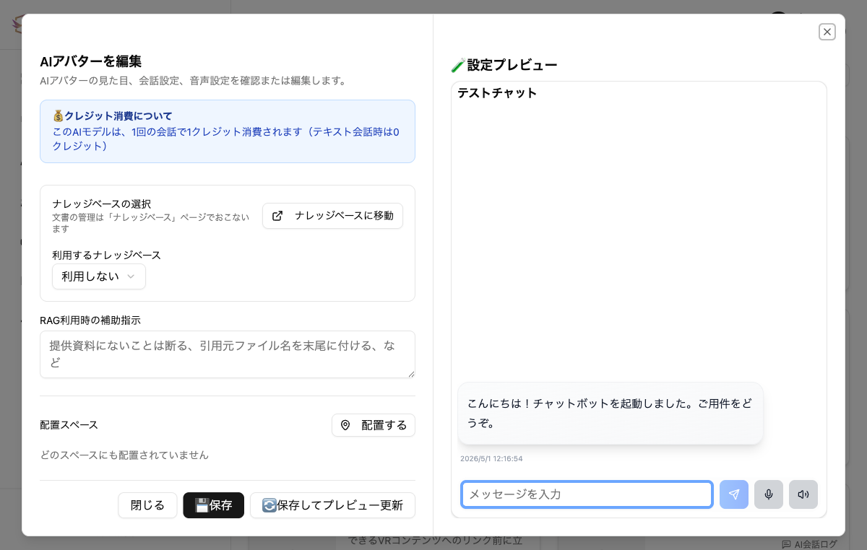867x550 pixels.
Task: Save settings with the 保存 button
Action: [x=214, y=505]
